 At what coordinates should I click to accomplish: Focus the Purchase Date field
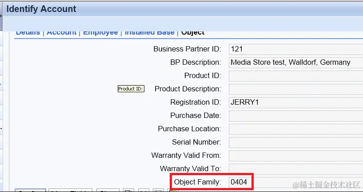[296, 116]
